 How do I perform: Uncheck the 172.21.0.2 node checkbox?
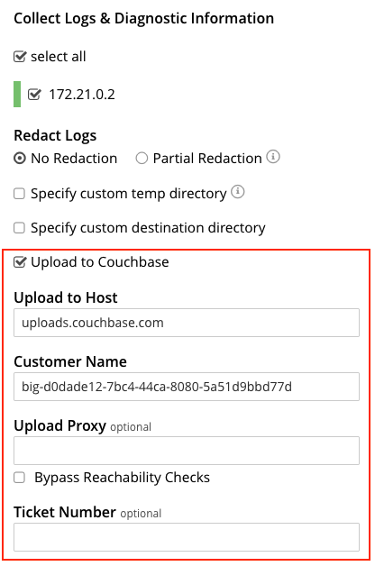tap(34, 95)
